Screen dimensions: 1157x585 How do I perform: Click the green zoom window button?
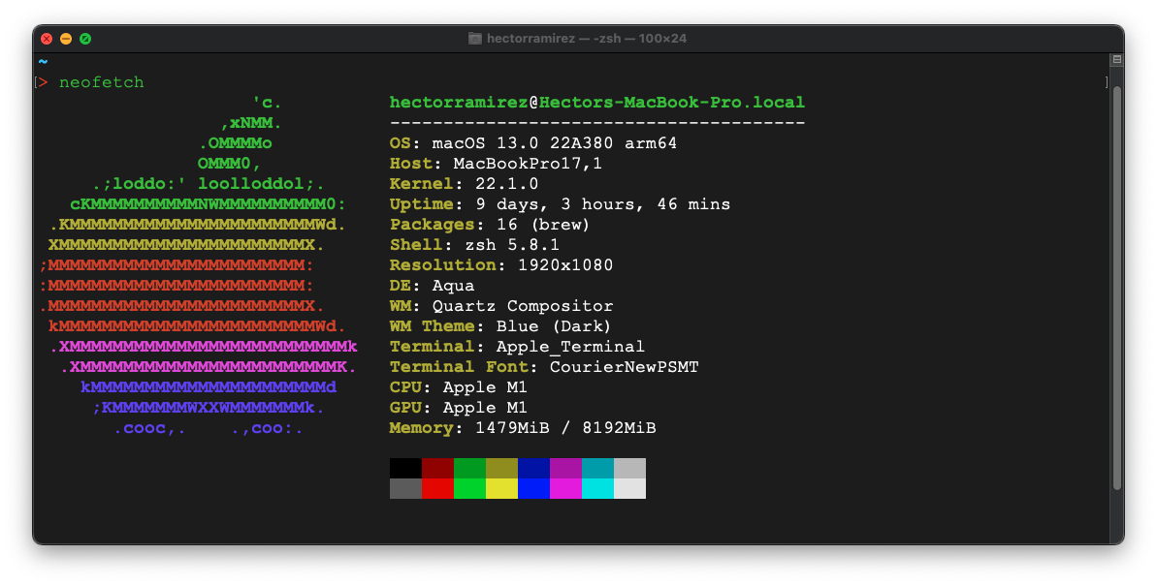click(x=85, y=39)
